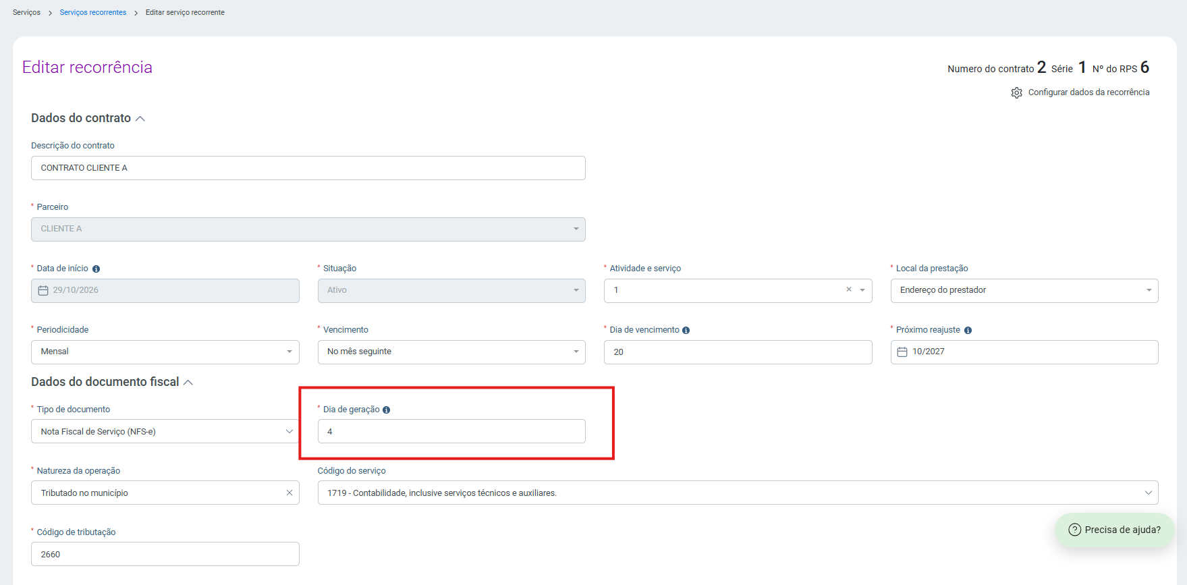
Task: Click the calendar icon in Data de início field
Action: [x=43, y=290]
